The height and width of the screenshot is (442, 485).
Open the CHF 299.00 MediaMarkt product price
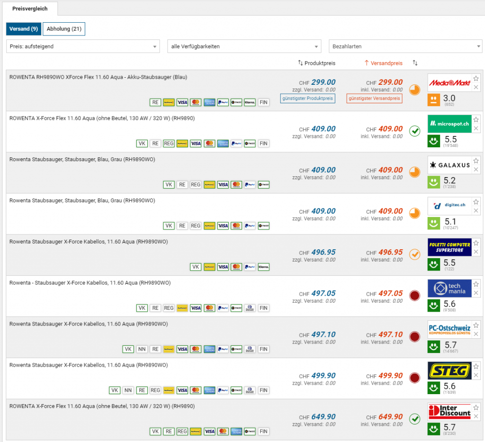tap(323, 82)
